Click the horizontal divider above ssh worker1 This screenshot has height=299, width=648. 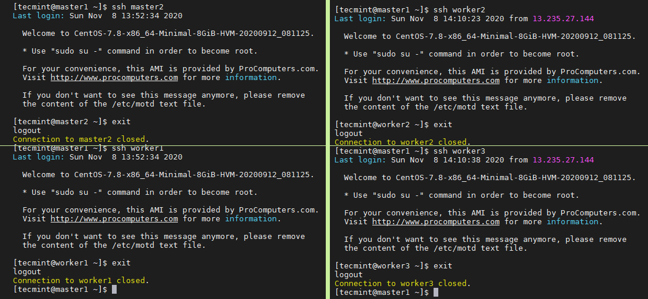point(163,145)
